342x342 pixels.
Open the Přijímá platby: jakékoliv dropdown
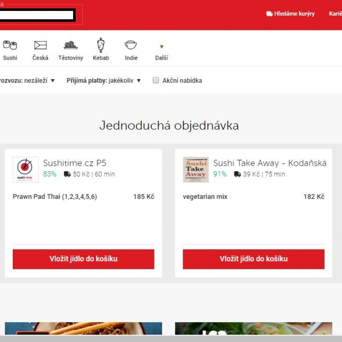coord(104,80)
